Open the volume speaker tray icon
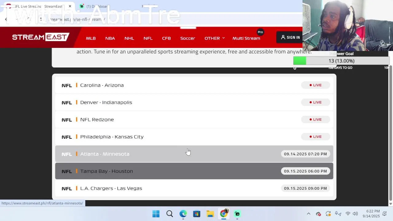Viewport: 393px width, 221px height. 355,214
